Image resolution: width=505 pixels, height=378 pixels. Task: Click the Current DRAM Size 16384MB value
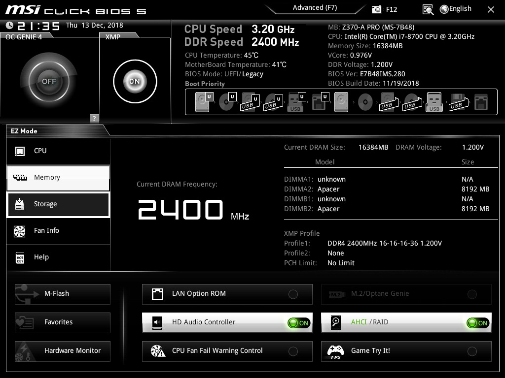click(373, 147)
